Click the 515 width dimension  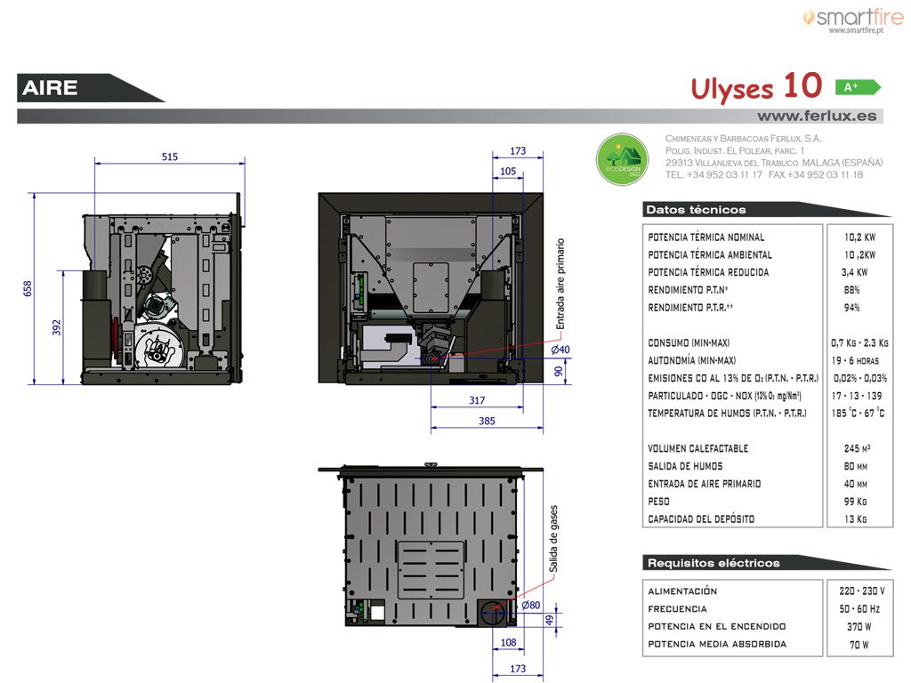pyautogui.click(x=170, y=157)
